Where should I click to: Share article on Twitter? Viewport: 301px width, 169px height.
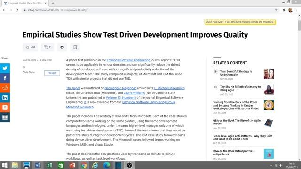click(x=5, y=68)
